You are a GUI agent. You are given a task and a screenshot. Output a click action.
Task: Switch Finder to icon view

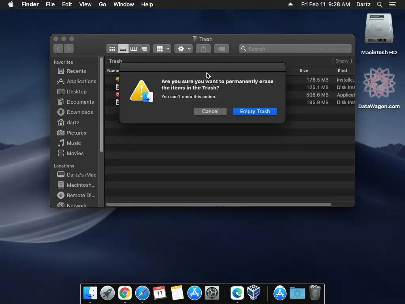click(x=112, y=49)
